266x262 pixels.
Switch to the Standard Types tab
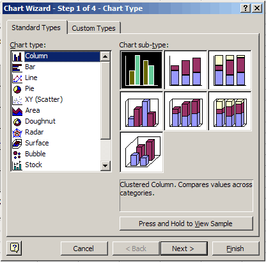(36, 28)
